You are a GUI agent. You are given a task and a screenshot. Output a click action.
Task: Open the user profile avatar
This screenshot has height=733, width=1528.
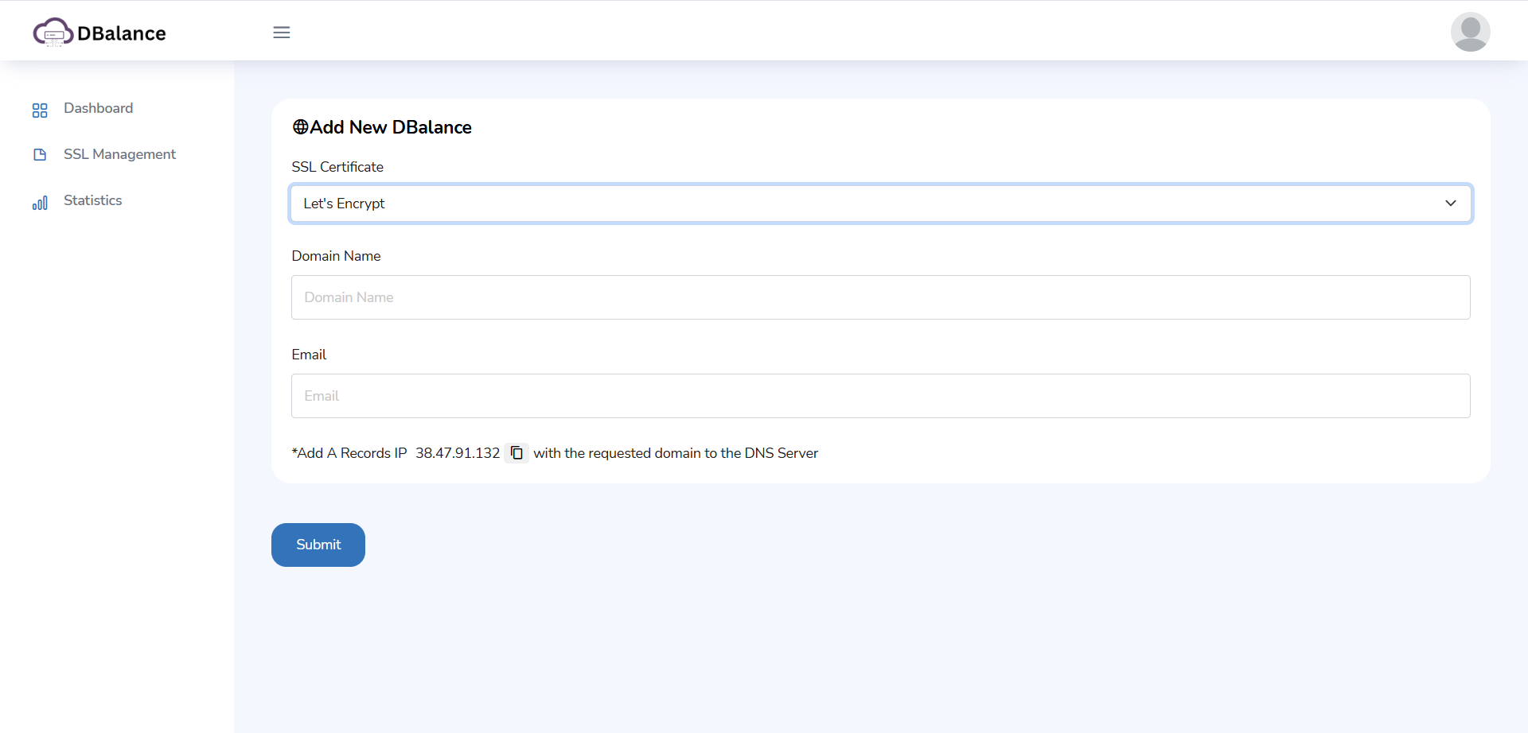[x=1470, y=32]
